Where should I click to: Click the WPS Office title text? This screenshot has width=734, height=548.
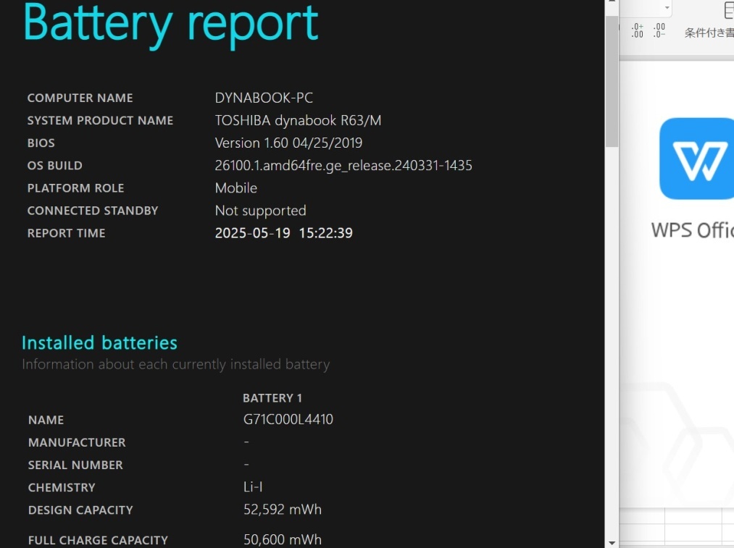(693, 230)
